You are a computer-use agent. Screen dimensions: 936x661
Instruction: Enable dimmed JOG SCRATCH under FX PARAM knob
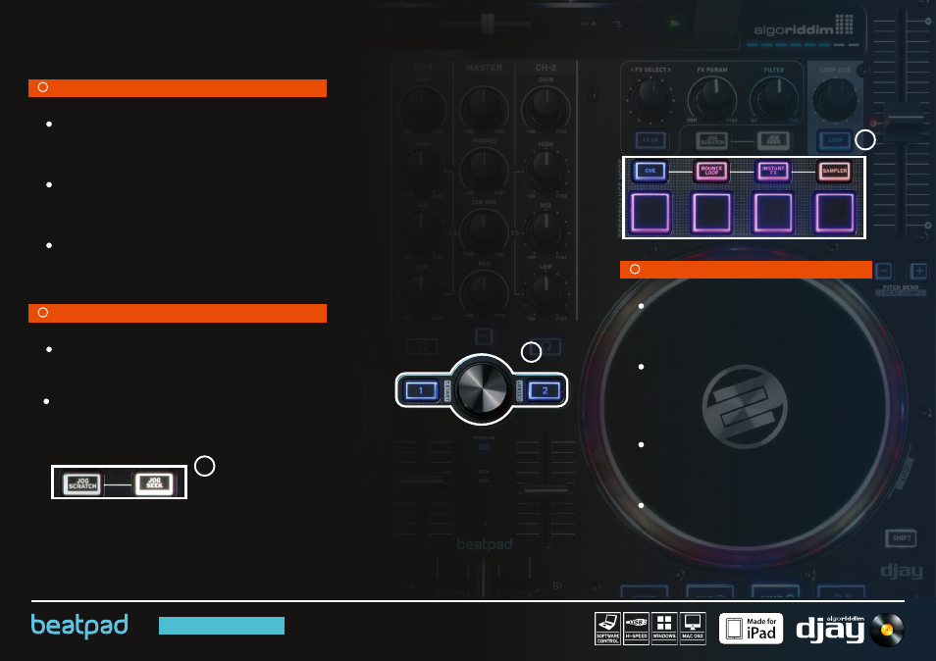click(x=712, y=141)
